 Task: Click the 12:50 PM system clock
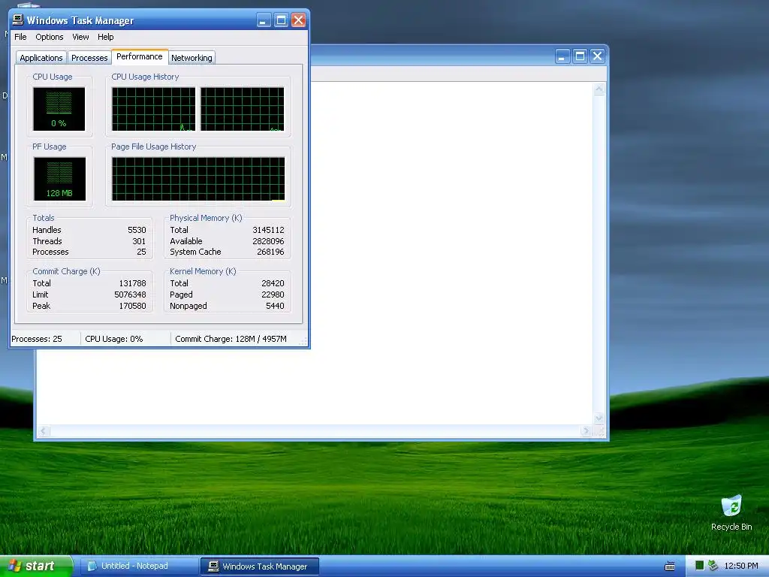[741, 566]
